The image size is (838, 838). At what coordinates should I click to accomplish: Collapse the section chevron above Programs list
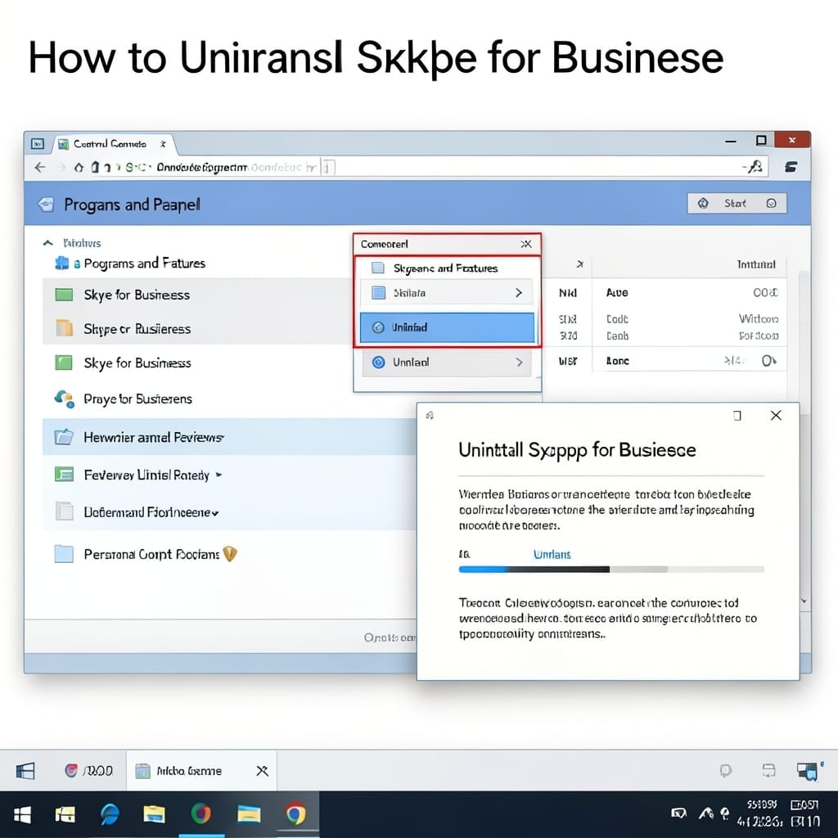(x=48, y=243)
